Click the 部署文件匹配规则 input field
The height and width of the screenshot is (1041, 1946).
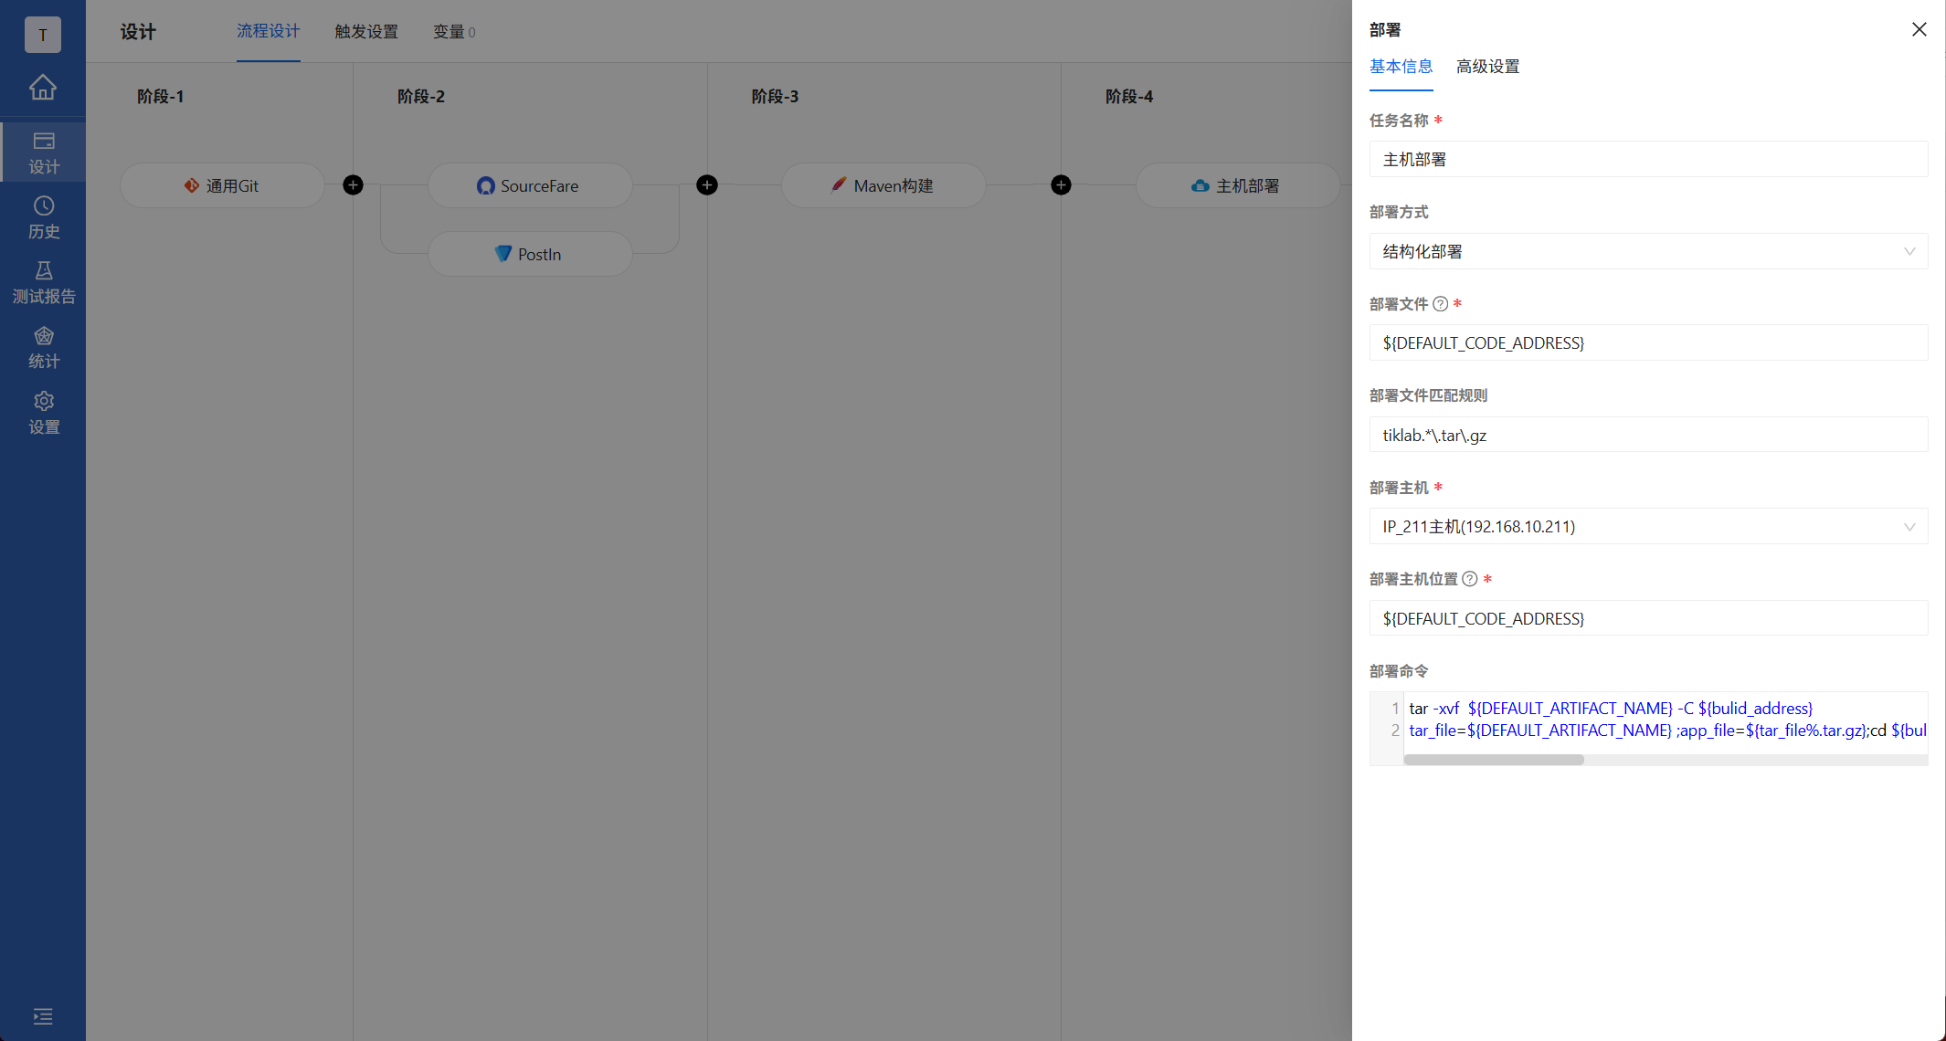tap(1647, 436)
